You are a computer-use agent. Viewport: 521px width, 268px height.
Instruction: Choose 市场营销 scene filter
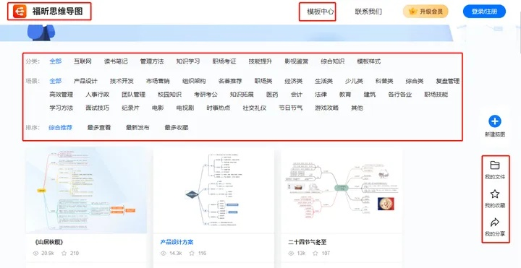(x=158, y=81)
